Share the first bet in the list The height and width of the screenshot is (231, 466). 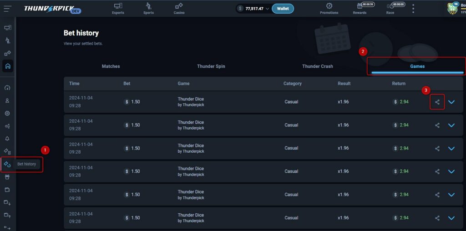click(437, 102)
